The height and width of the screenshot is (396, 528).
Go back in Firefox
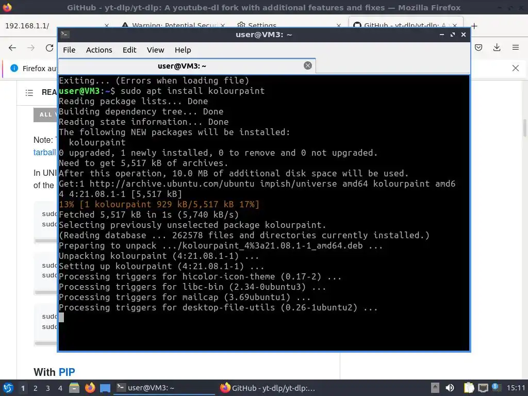(12, 48)
